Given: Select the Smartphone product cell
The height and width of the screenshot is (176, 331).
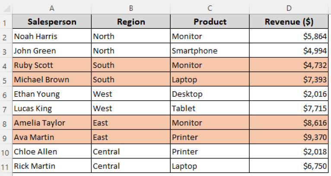Looking at the screenshot, I should coord(210,51).
